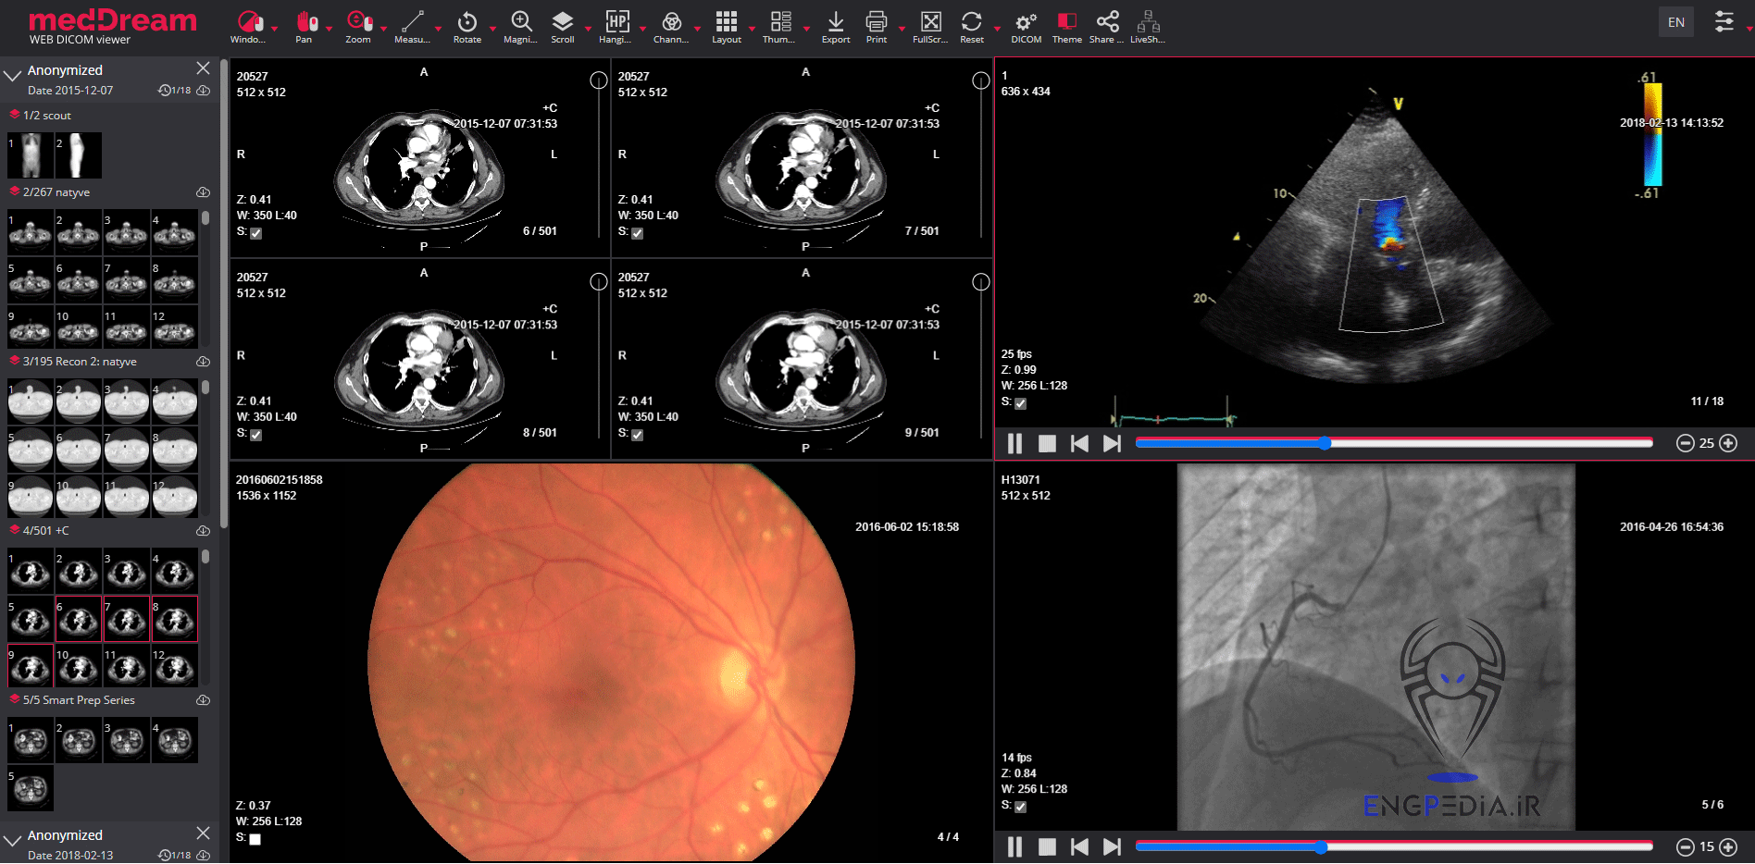
Task: Open dropdown arrow next to Zoom tool
Action: pyautogui.click(x=383, y=29)
